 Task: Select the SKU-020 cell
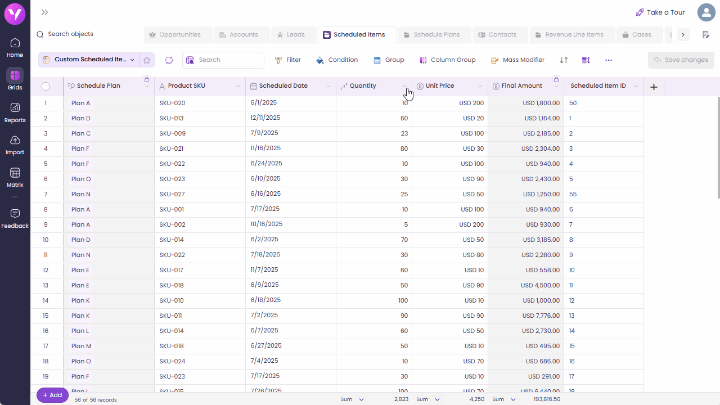coord(200,103)
